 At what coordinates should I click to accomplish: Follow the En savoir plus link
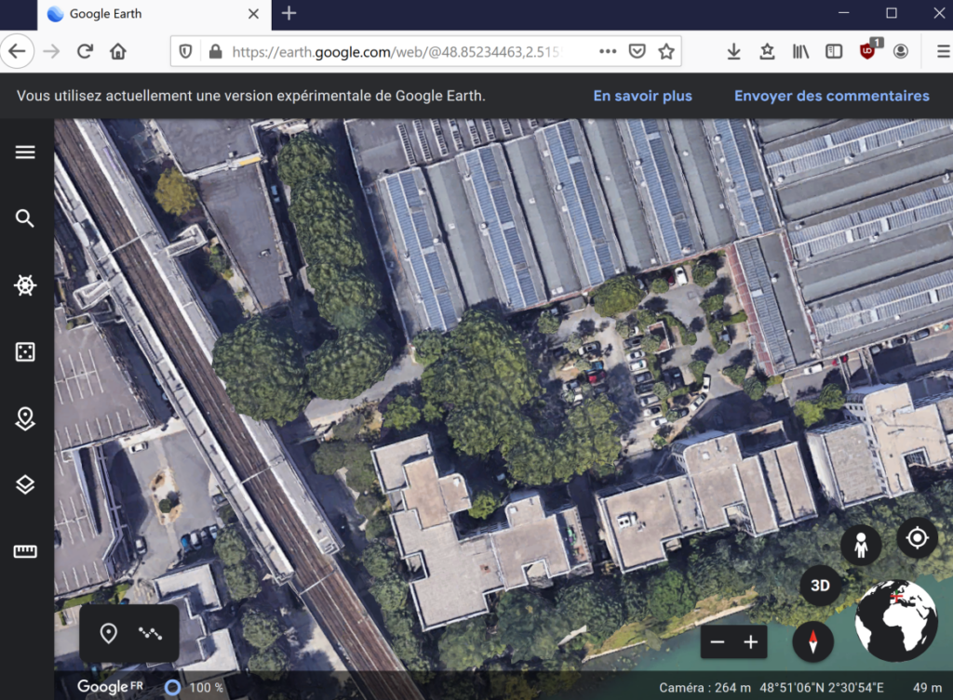(642, 96)
